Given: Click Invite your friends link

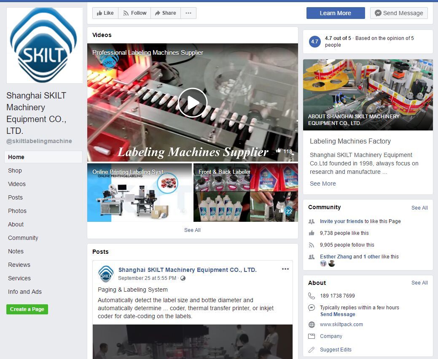Looking at the screenshot, I should pos(341,221).
